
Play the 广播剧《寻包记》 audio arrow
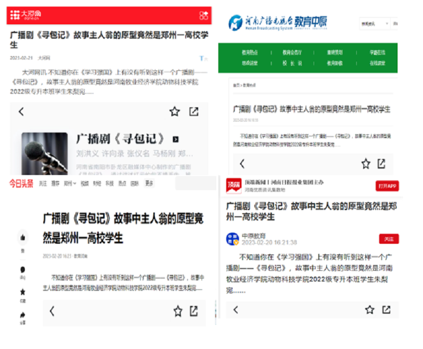point(176,140)
